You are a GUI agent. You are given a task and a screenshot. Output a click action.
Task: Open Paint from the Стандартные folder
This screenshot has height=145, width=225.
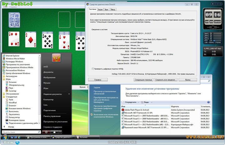(11, 100)
